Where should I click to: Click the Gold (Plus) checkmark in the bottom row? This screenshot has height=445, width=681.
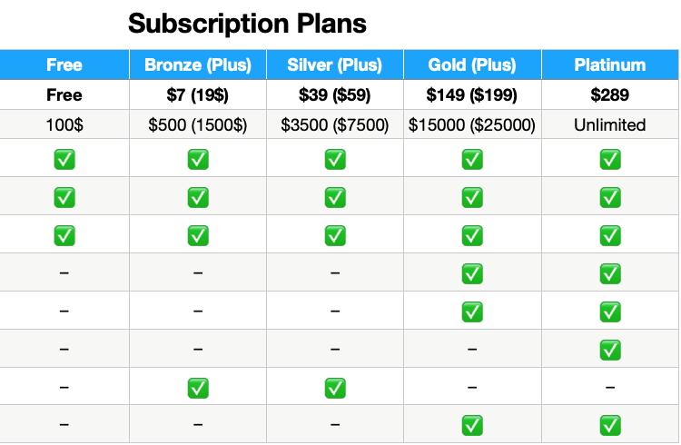click(472, 424)
